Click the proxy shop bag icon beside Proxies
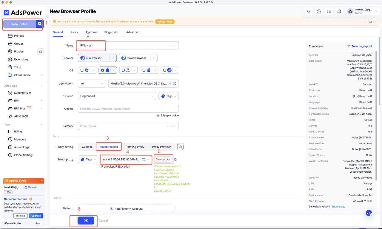Screen dimensions: 382x229 coord(41,52)
